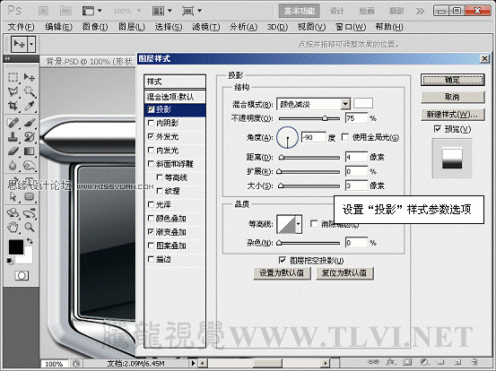
Task: Click the 设置为默认值 button
Action: point(282,273)
